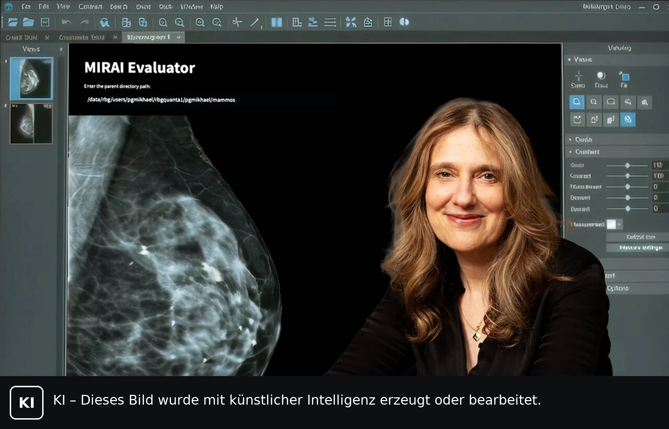Open the View menu
Viewport: 669px width, 429px height.
[x=63, y=7]
